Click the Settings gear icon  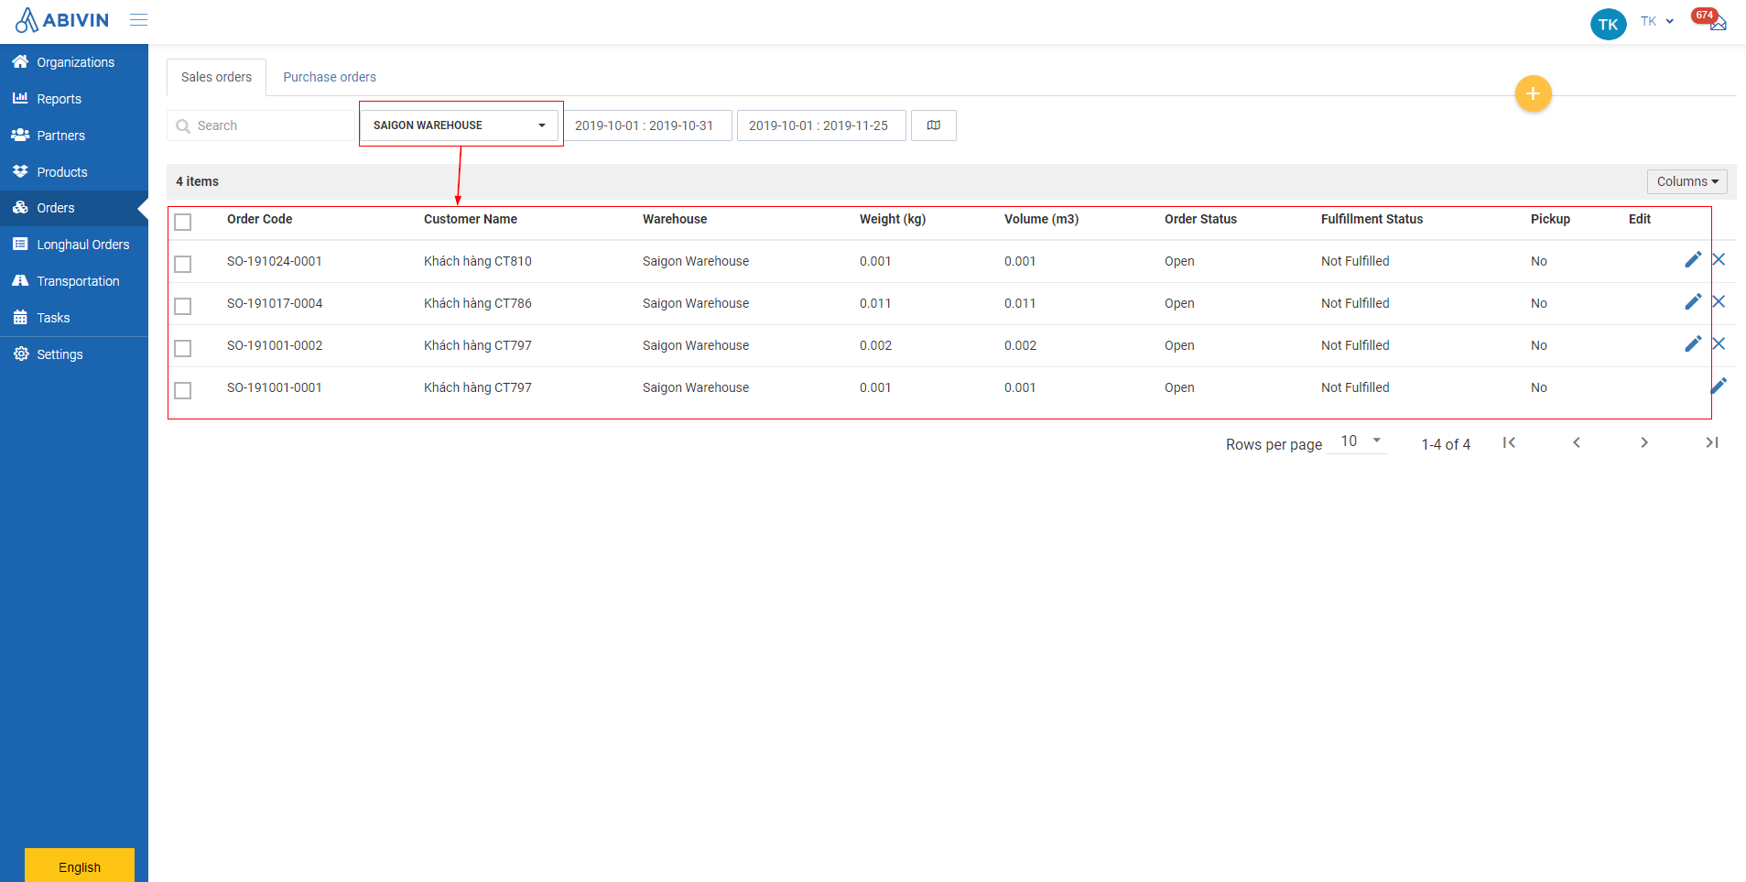click(20, 354)
